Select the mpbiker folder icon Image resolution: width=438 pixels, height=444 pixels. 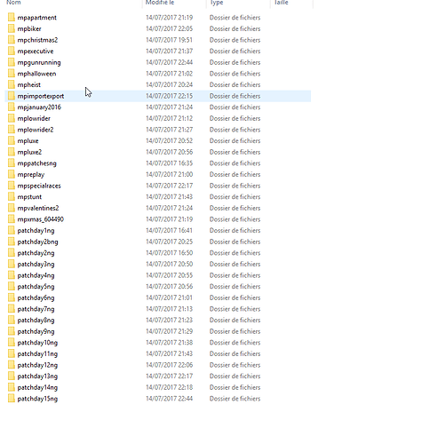click(x=12, y=28)
